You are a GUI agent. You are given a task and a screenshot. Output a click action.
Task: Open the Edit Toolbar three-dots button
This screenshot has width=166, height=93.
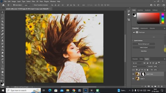[x=2, y=78]
